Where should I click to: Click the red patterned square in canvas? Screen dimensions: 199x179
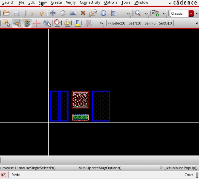(x=80, y=100)
